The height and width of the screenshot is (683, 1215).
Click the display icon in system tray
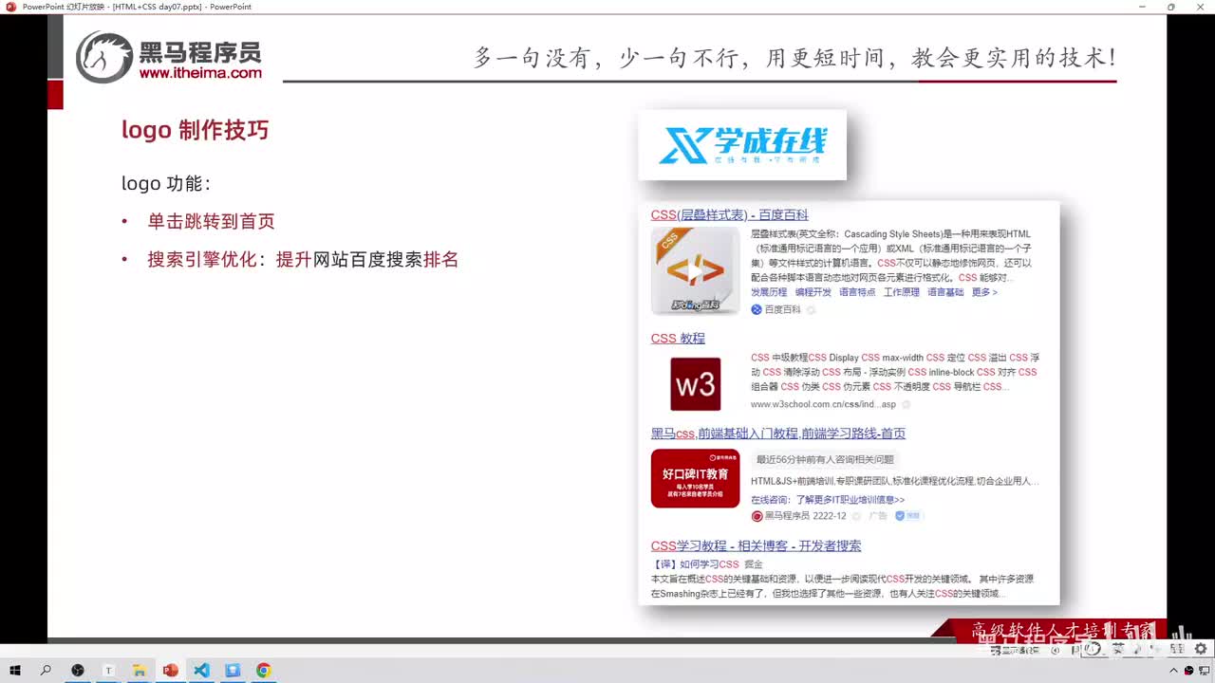click(x=1203, y=671)
